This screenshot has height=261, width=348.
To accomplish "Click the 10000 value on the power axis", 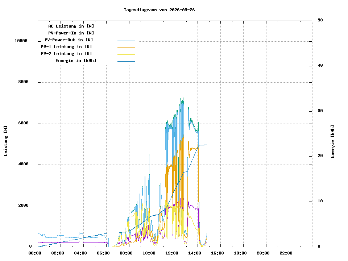I will point(21,41).
